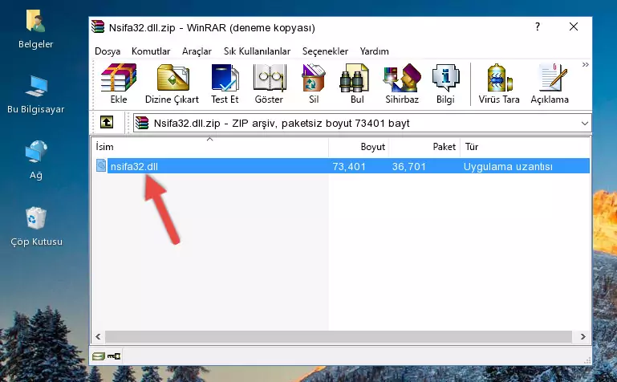Show archive Bilgi information
Image resolution: width=617 pixels, height=382 pixels.
pyautogui.click(x=445, y=83)
